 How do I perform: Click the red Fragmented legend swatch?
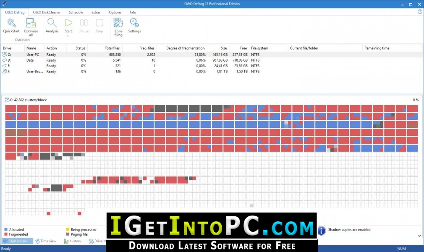[x=6, y=234]
